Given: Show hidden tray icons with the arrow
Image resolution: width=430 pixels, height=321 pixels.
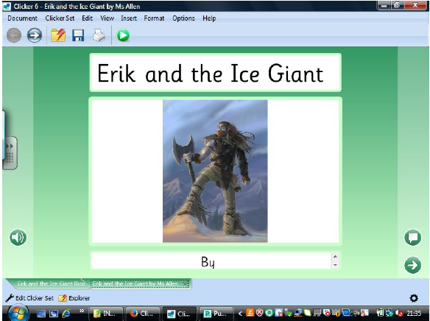Looking at the screenshot, I should [240, 314].
